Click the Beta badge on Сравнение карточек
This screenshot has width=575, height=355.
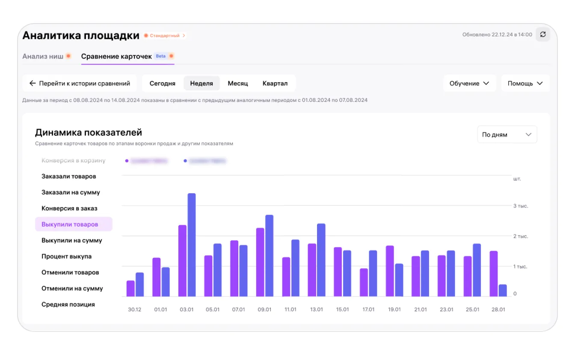click(x=160, y=56)
